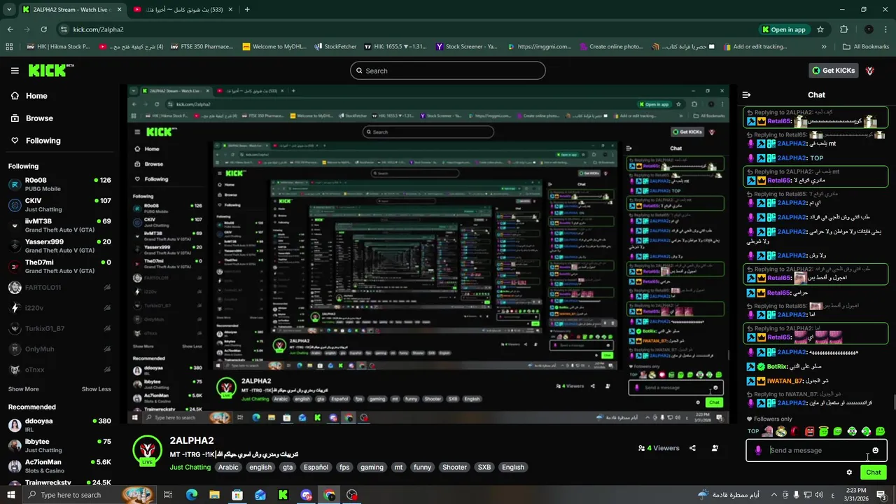896x504 pixels.
Task: Bookmark this page with star icon
Action: coord(820,29)
